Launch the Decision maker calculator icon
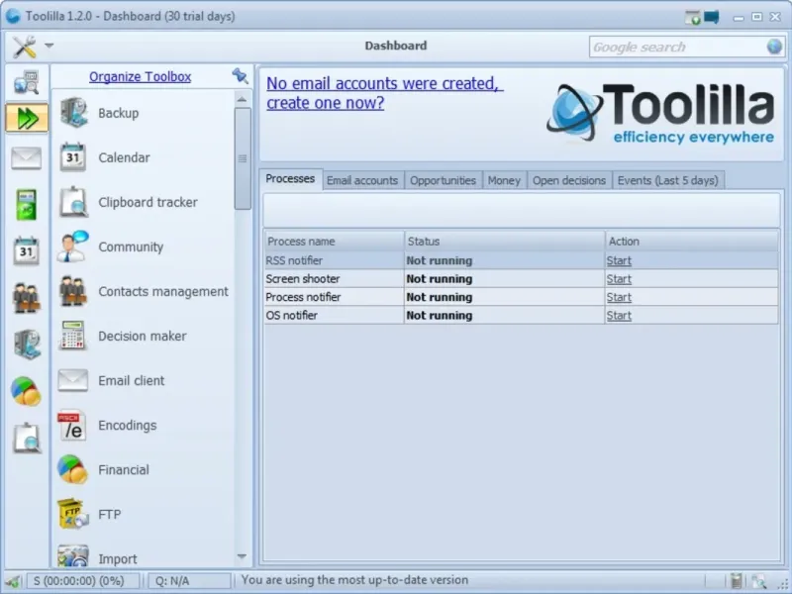792x594 pixels. [73, 336]
